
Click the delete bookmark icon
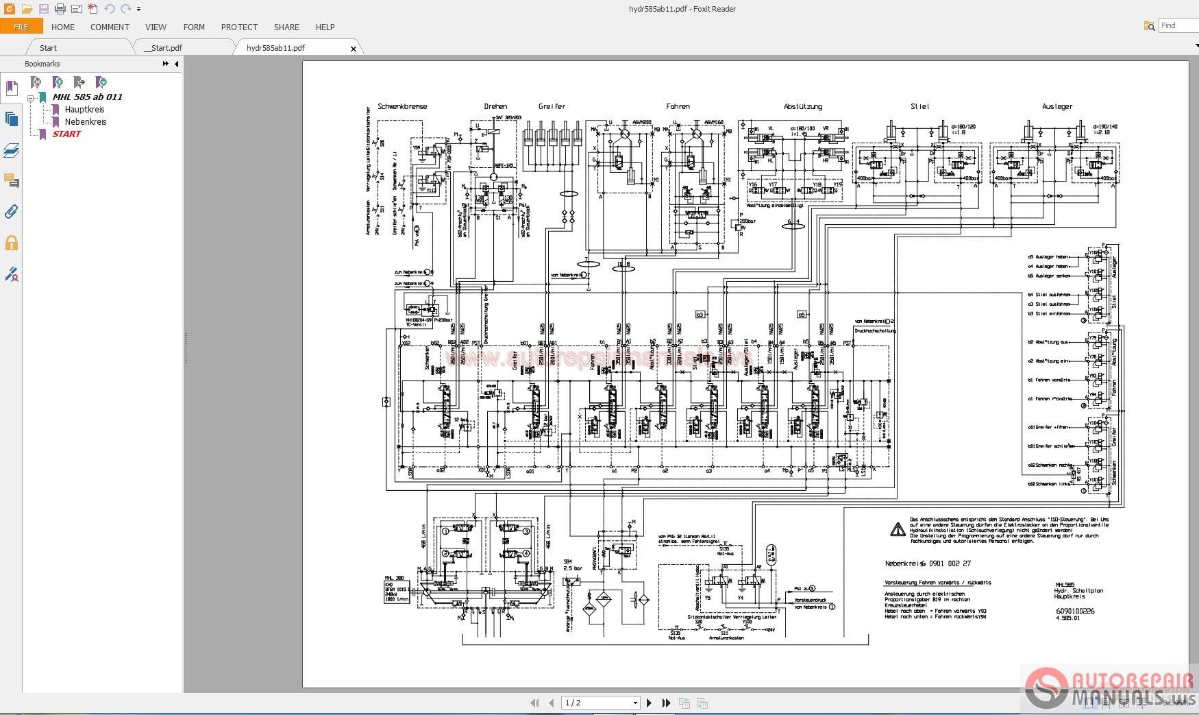(x=36, y=82)
